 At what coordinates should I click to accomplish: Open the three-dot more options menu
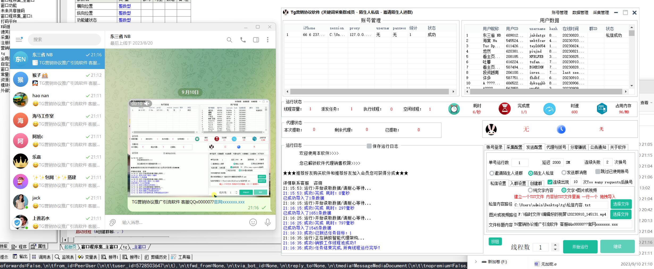pos(268,40)
